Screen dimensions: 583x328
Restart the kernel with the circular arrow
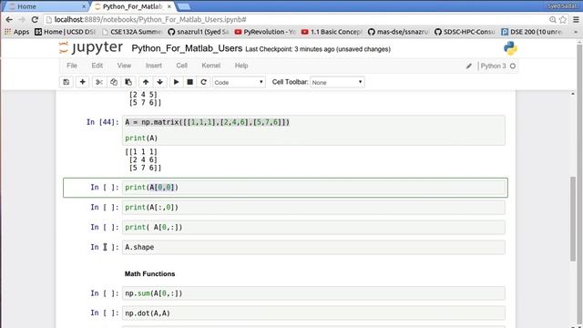click(x=203, y=82)
